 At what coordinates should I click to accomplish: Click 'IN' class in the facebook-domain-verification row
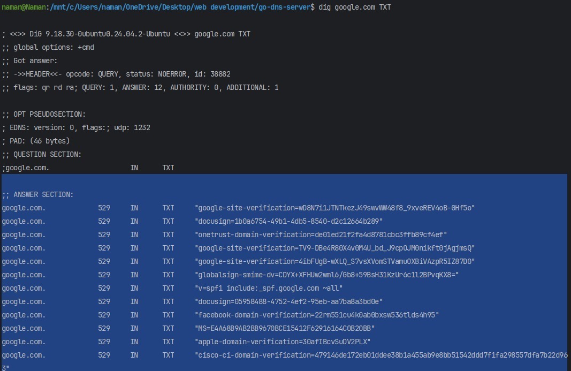pos(134,315)
